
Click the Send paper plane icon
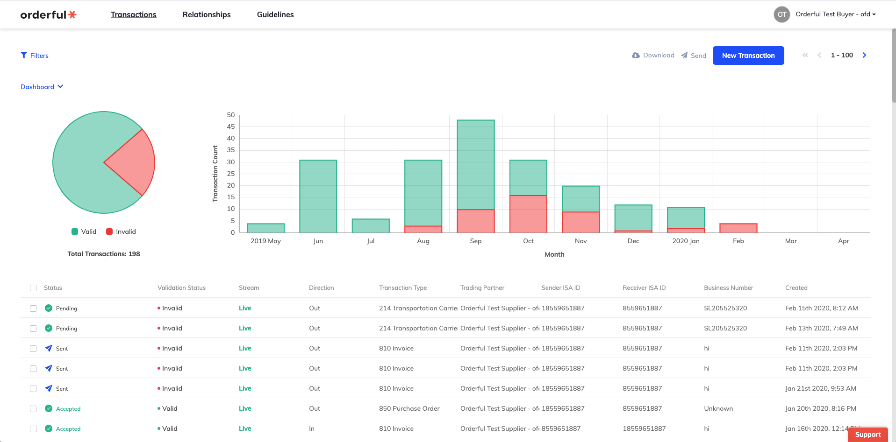click(x=684, y=55)
